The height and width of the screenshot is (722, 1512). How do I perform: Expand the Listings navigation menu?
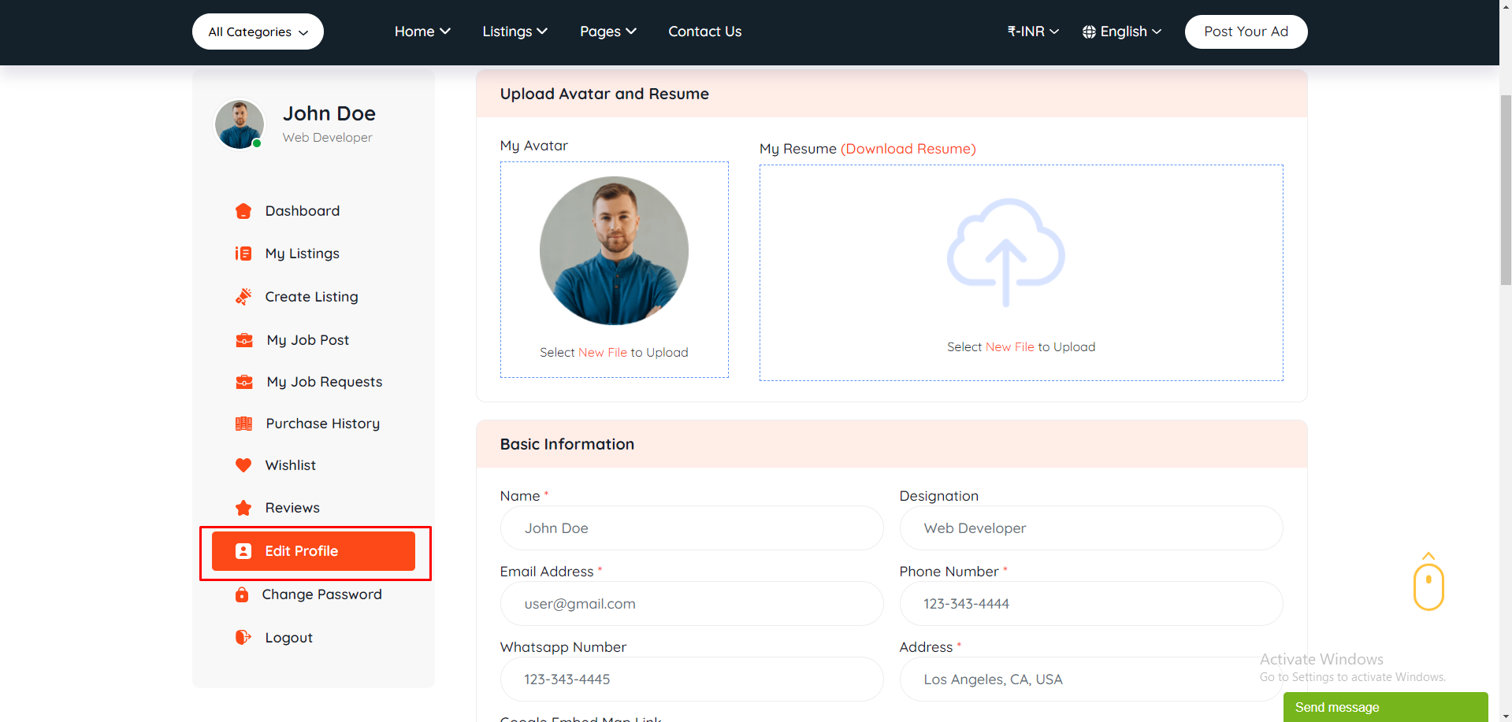[x=515, y=31]
